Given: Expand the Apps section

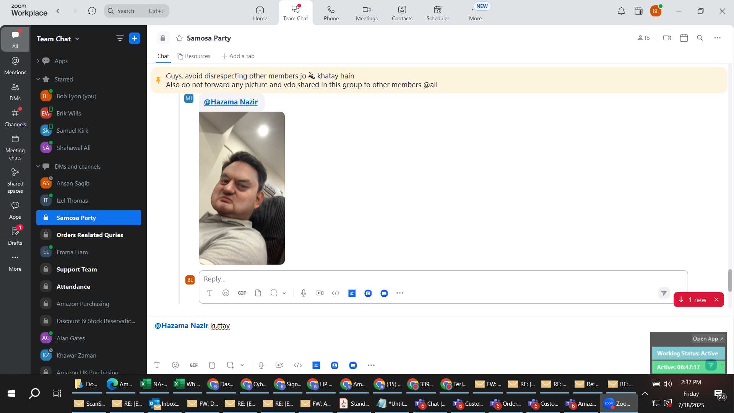Looking at the screenshot, I should (38, 61).
